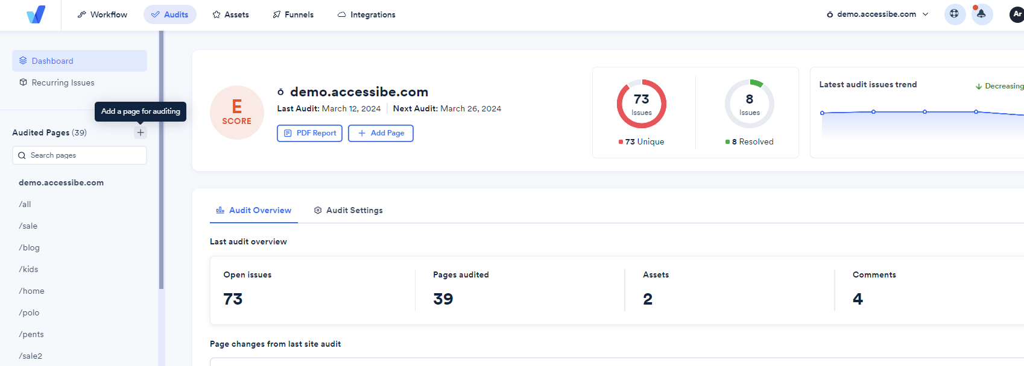Open the /blog audited page
This screenshot has height=366, width=1024.
[30, 248]
